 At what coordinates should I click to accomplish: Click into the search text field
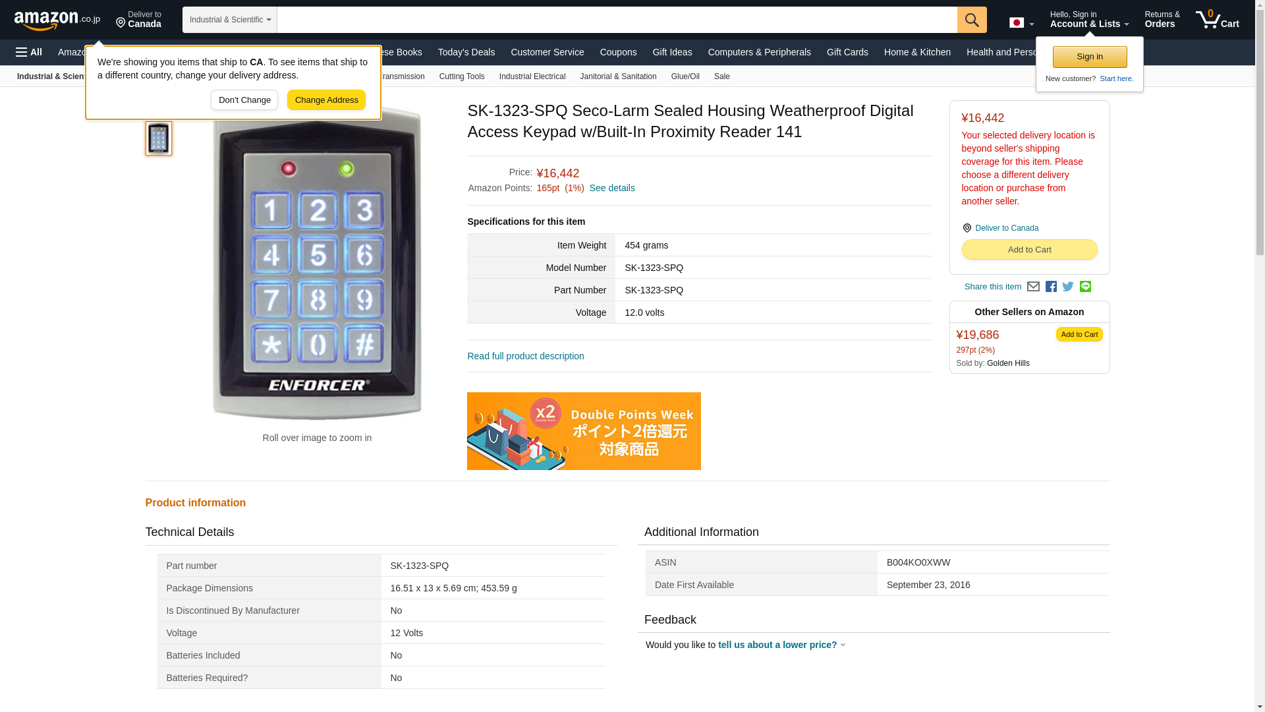(x=617, y=20)
